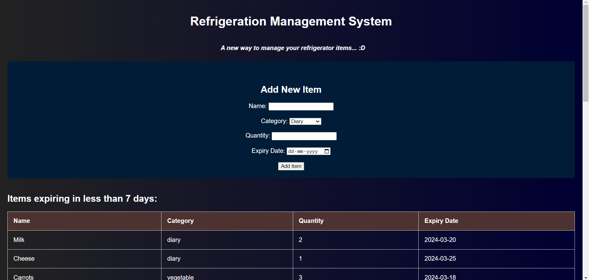Select the dd-mm-yyyy Expiry Date field
Viewport: 589px width, 280px height.
coord(304,151)
